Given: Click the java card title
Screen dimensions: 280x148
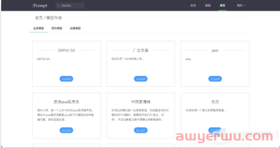Looking at the screenshot, I should pyautogui.click(x=215, y=50).
